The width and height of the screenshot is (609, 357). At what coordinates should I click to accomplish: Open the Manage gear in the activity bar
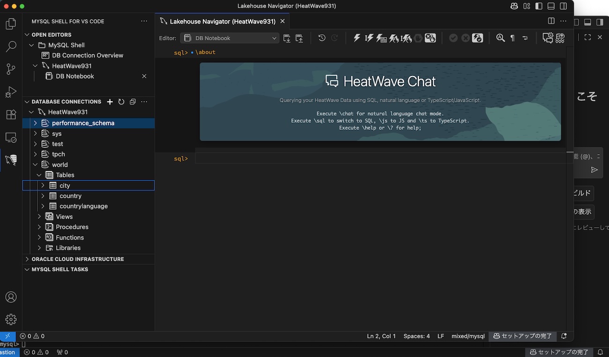pyautogui.click(x=11, y=320)
